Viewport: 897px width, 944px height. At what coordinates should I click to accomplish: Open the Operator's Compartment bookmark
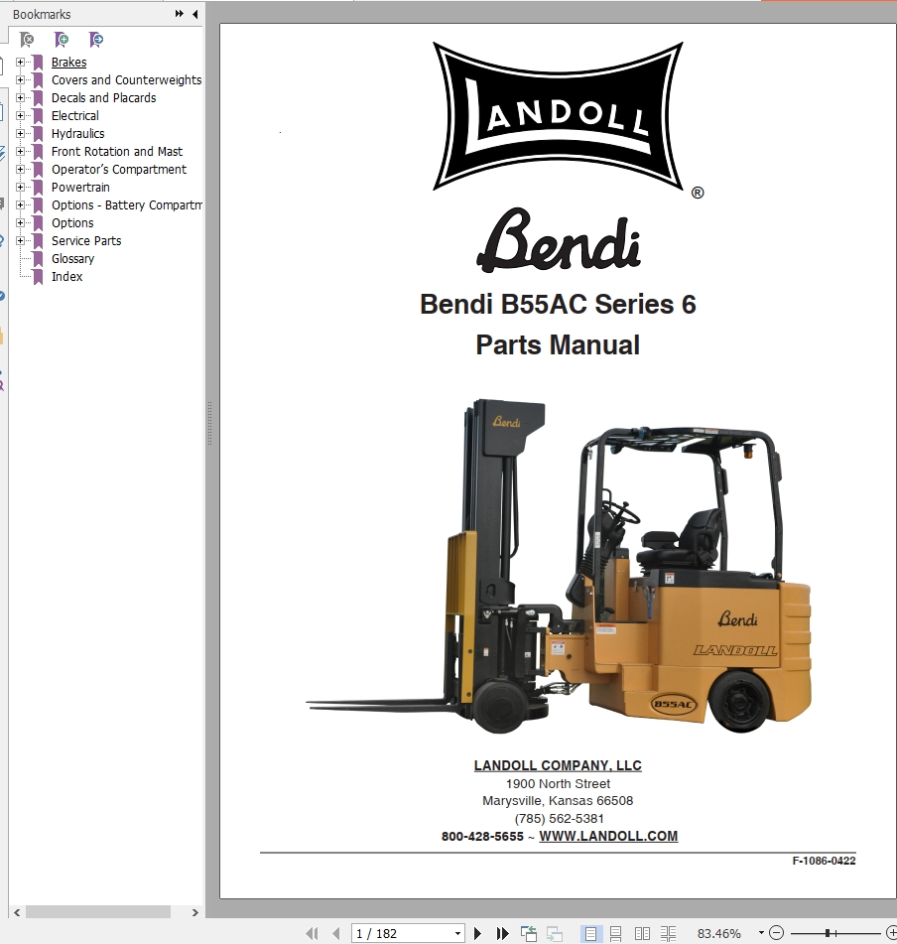click(118, 169)
